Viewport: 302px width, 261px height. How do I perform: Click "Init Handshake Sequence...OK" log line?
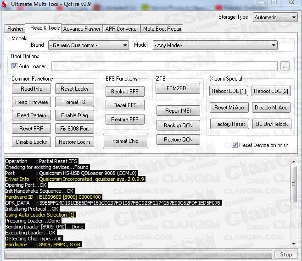[x=39, y=191]
